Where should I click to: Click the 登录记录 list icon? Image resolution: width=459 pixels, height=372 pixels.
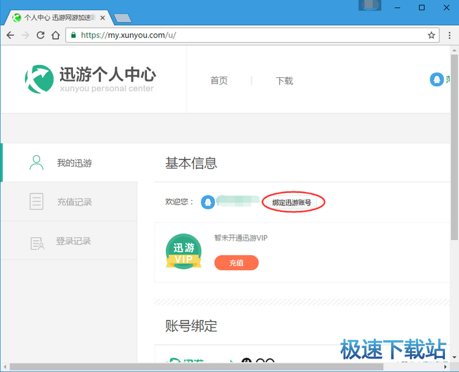coord(37,243)
